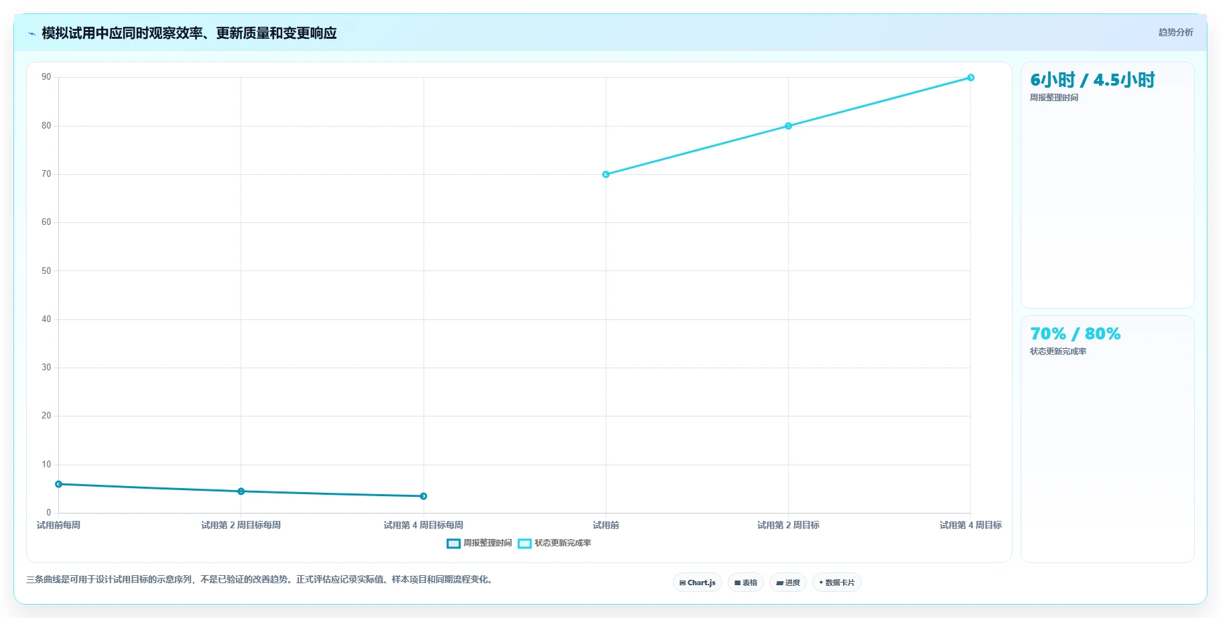This screenshot has width=1221, height=618.
Task: Click the 90 data point at 试用第 4 周目标
Action: point(970,78)
